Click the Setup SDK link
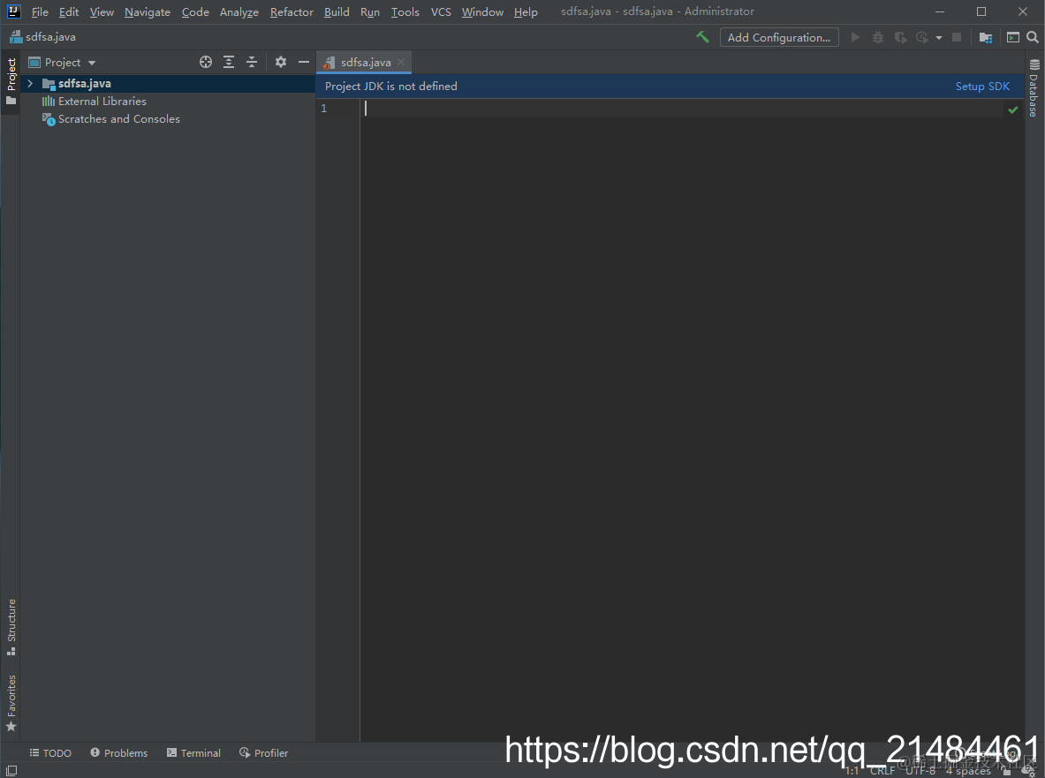This screenshot has width=1045, height=778. pos(982,86)
